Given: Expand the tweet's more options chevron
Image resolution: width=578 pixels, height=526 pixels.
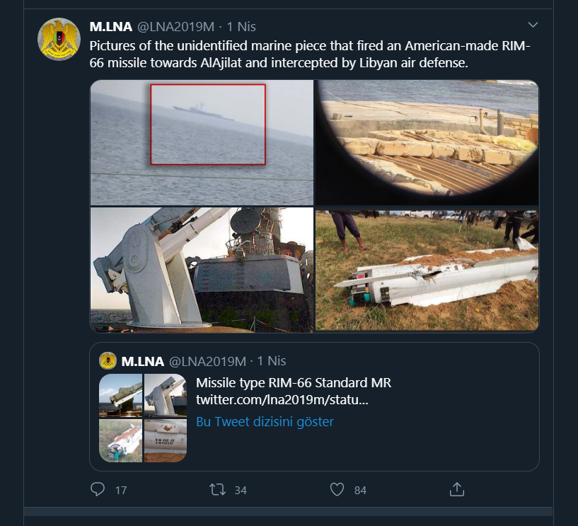Looking at the screenshot, I should (x=533, y=25).
